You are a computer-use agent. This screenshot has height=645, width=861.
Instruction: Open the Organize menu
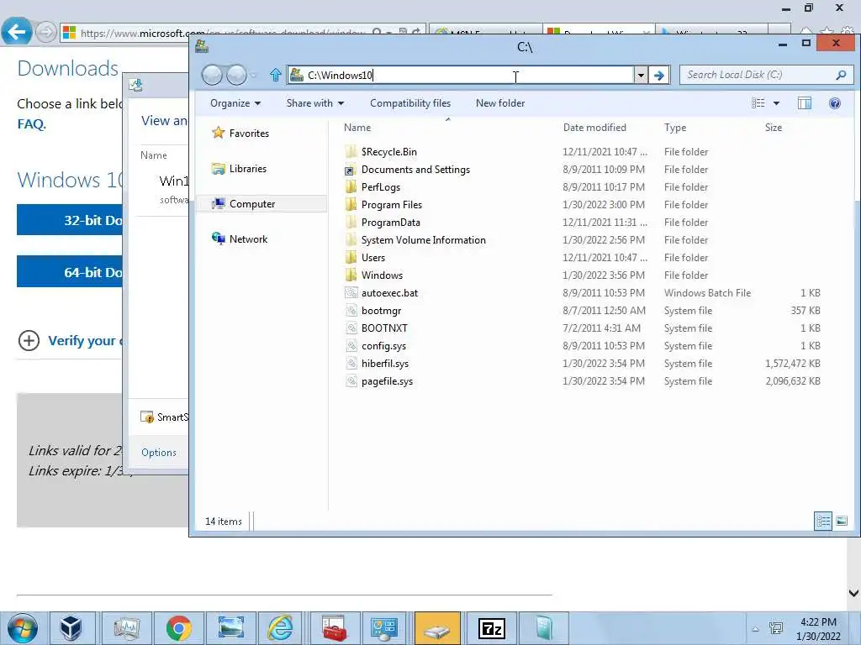(x=235, y=103)
